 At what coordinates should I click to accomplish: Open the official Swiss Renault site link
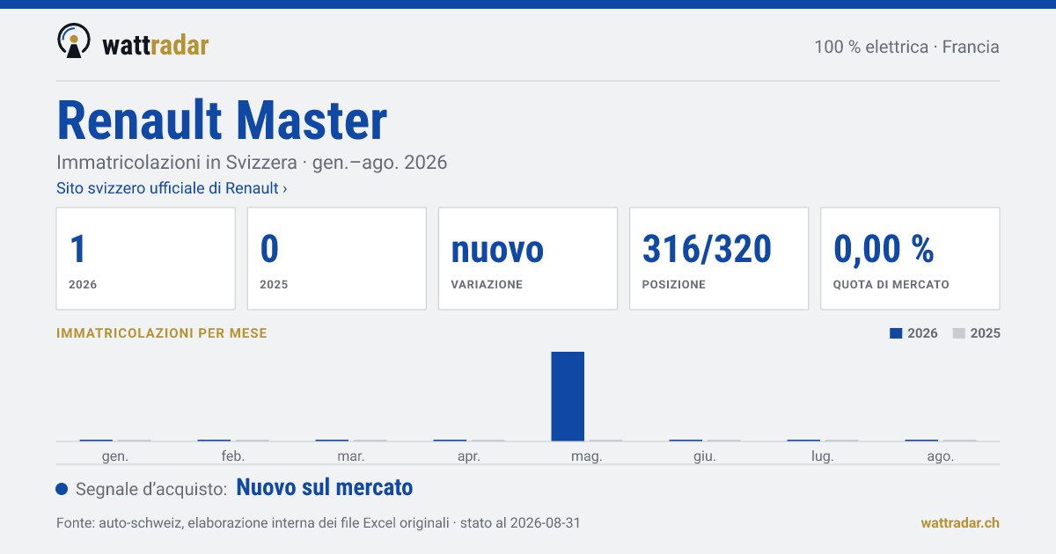(x=172, y=188)
